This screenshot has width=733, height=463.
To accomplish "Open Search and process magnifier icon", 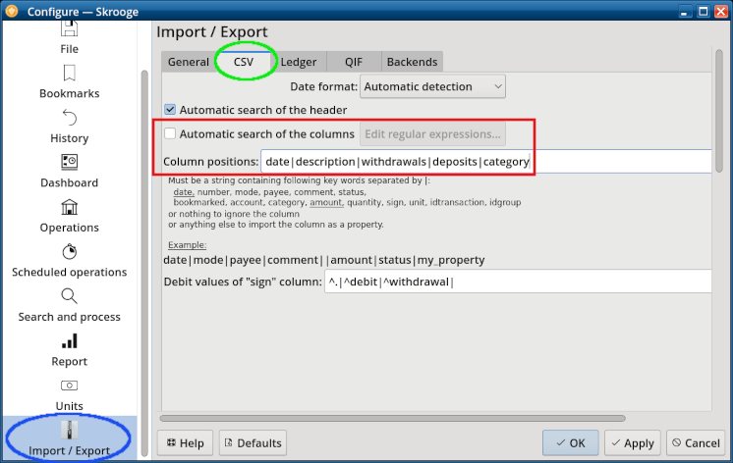I will 69,296.
